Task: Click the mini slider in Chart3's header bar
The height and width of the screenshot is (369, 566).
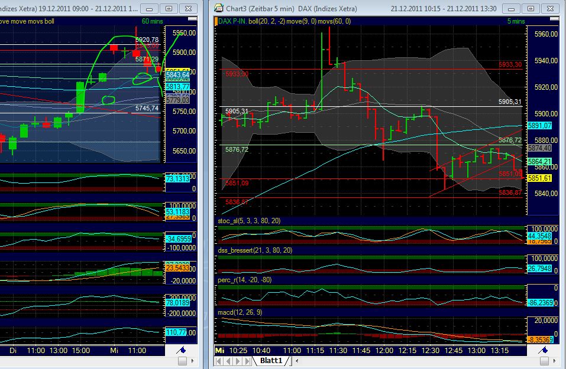Action: (x=554, y=18)
